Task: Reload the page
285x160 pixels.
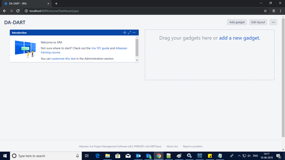Action: [x=18, y=11]
